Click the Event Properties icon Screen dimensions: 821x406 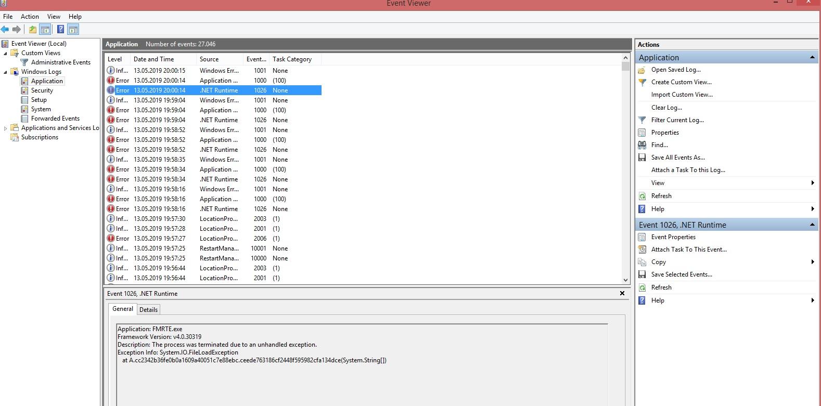(x=642, y=237)
